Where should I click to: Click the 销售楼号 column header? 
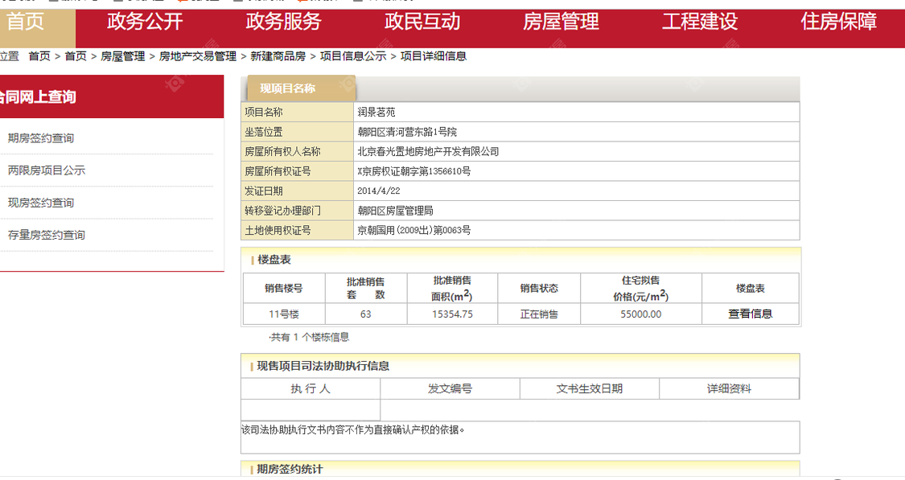click(284, 289)
